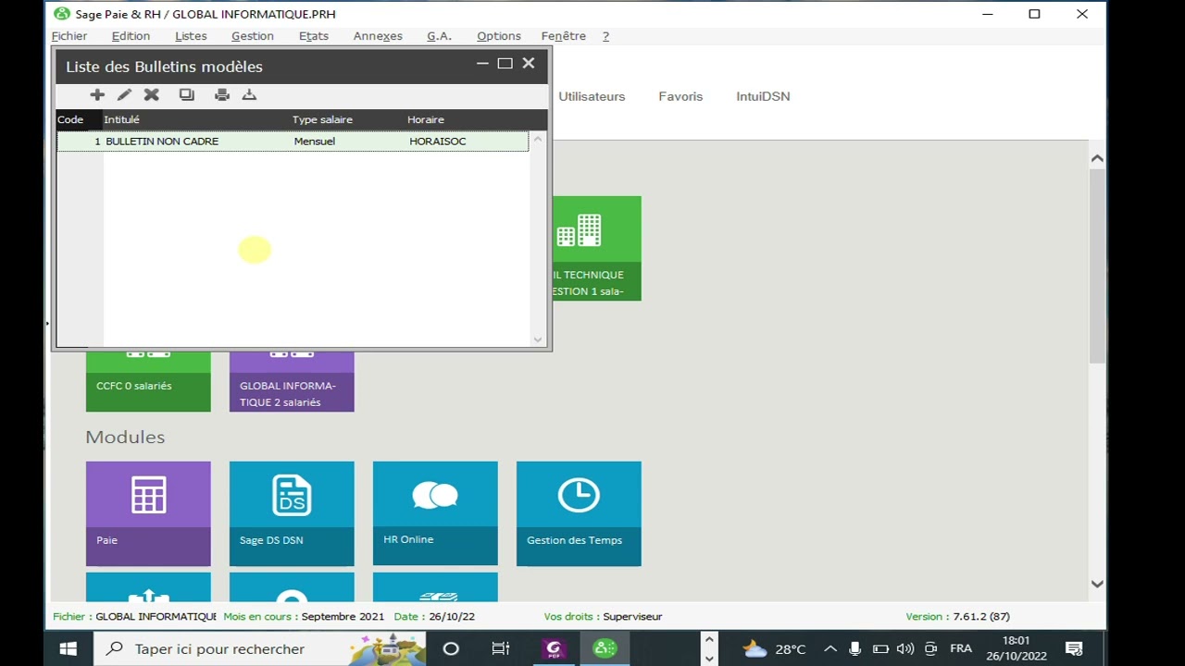Click main window scrollbar down arrow
This screenshot has height=666, width=1185.
1097,584
